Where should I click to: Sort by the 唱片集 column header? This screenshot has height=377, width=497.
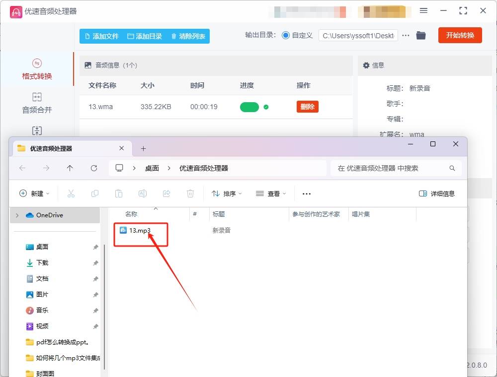tap(361, 214)
